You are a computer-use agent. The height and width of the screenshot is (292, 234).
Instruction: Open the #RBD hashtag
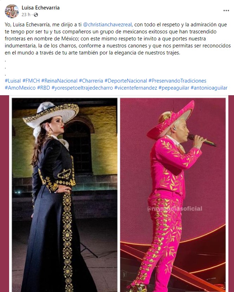click(x=44, y=88)
